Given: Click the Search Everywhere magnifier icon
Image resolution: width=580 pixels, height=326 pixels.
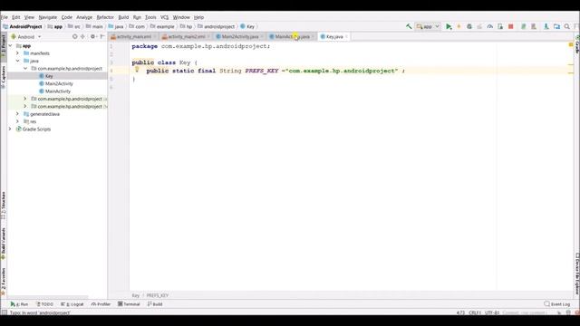Looking at the screenshot, I should 567,26.
